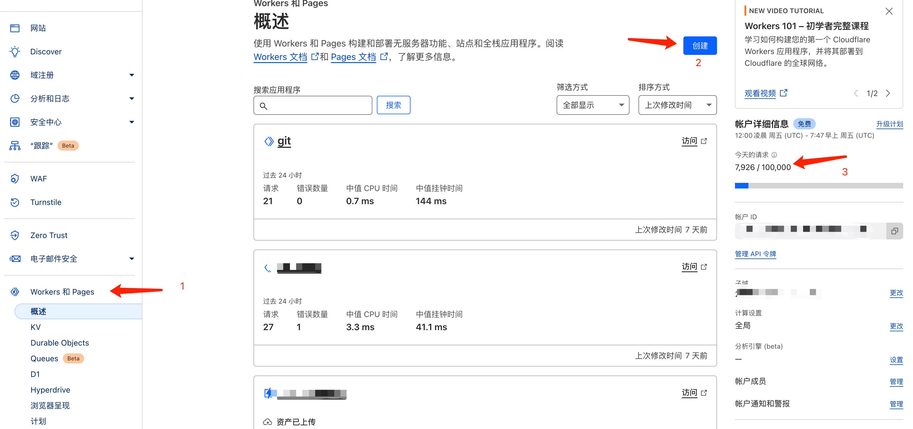Click 管理 next to 帐户成员

click(x=896, y=382)
